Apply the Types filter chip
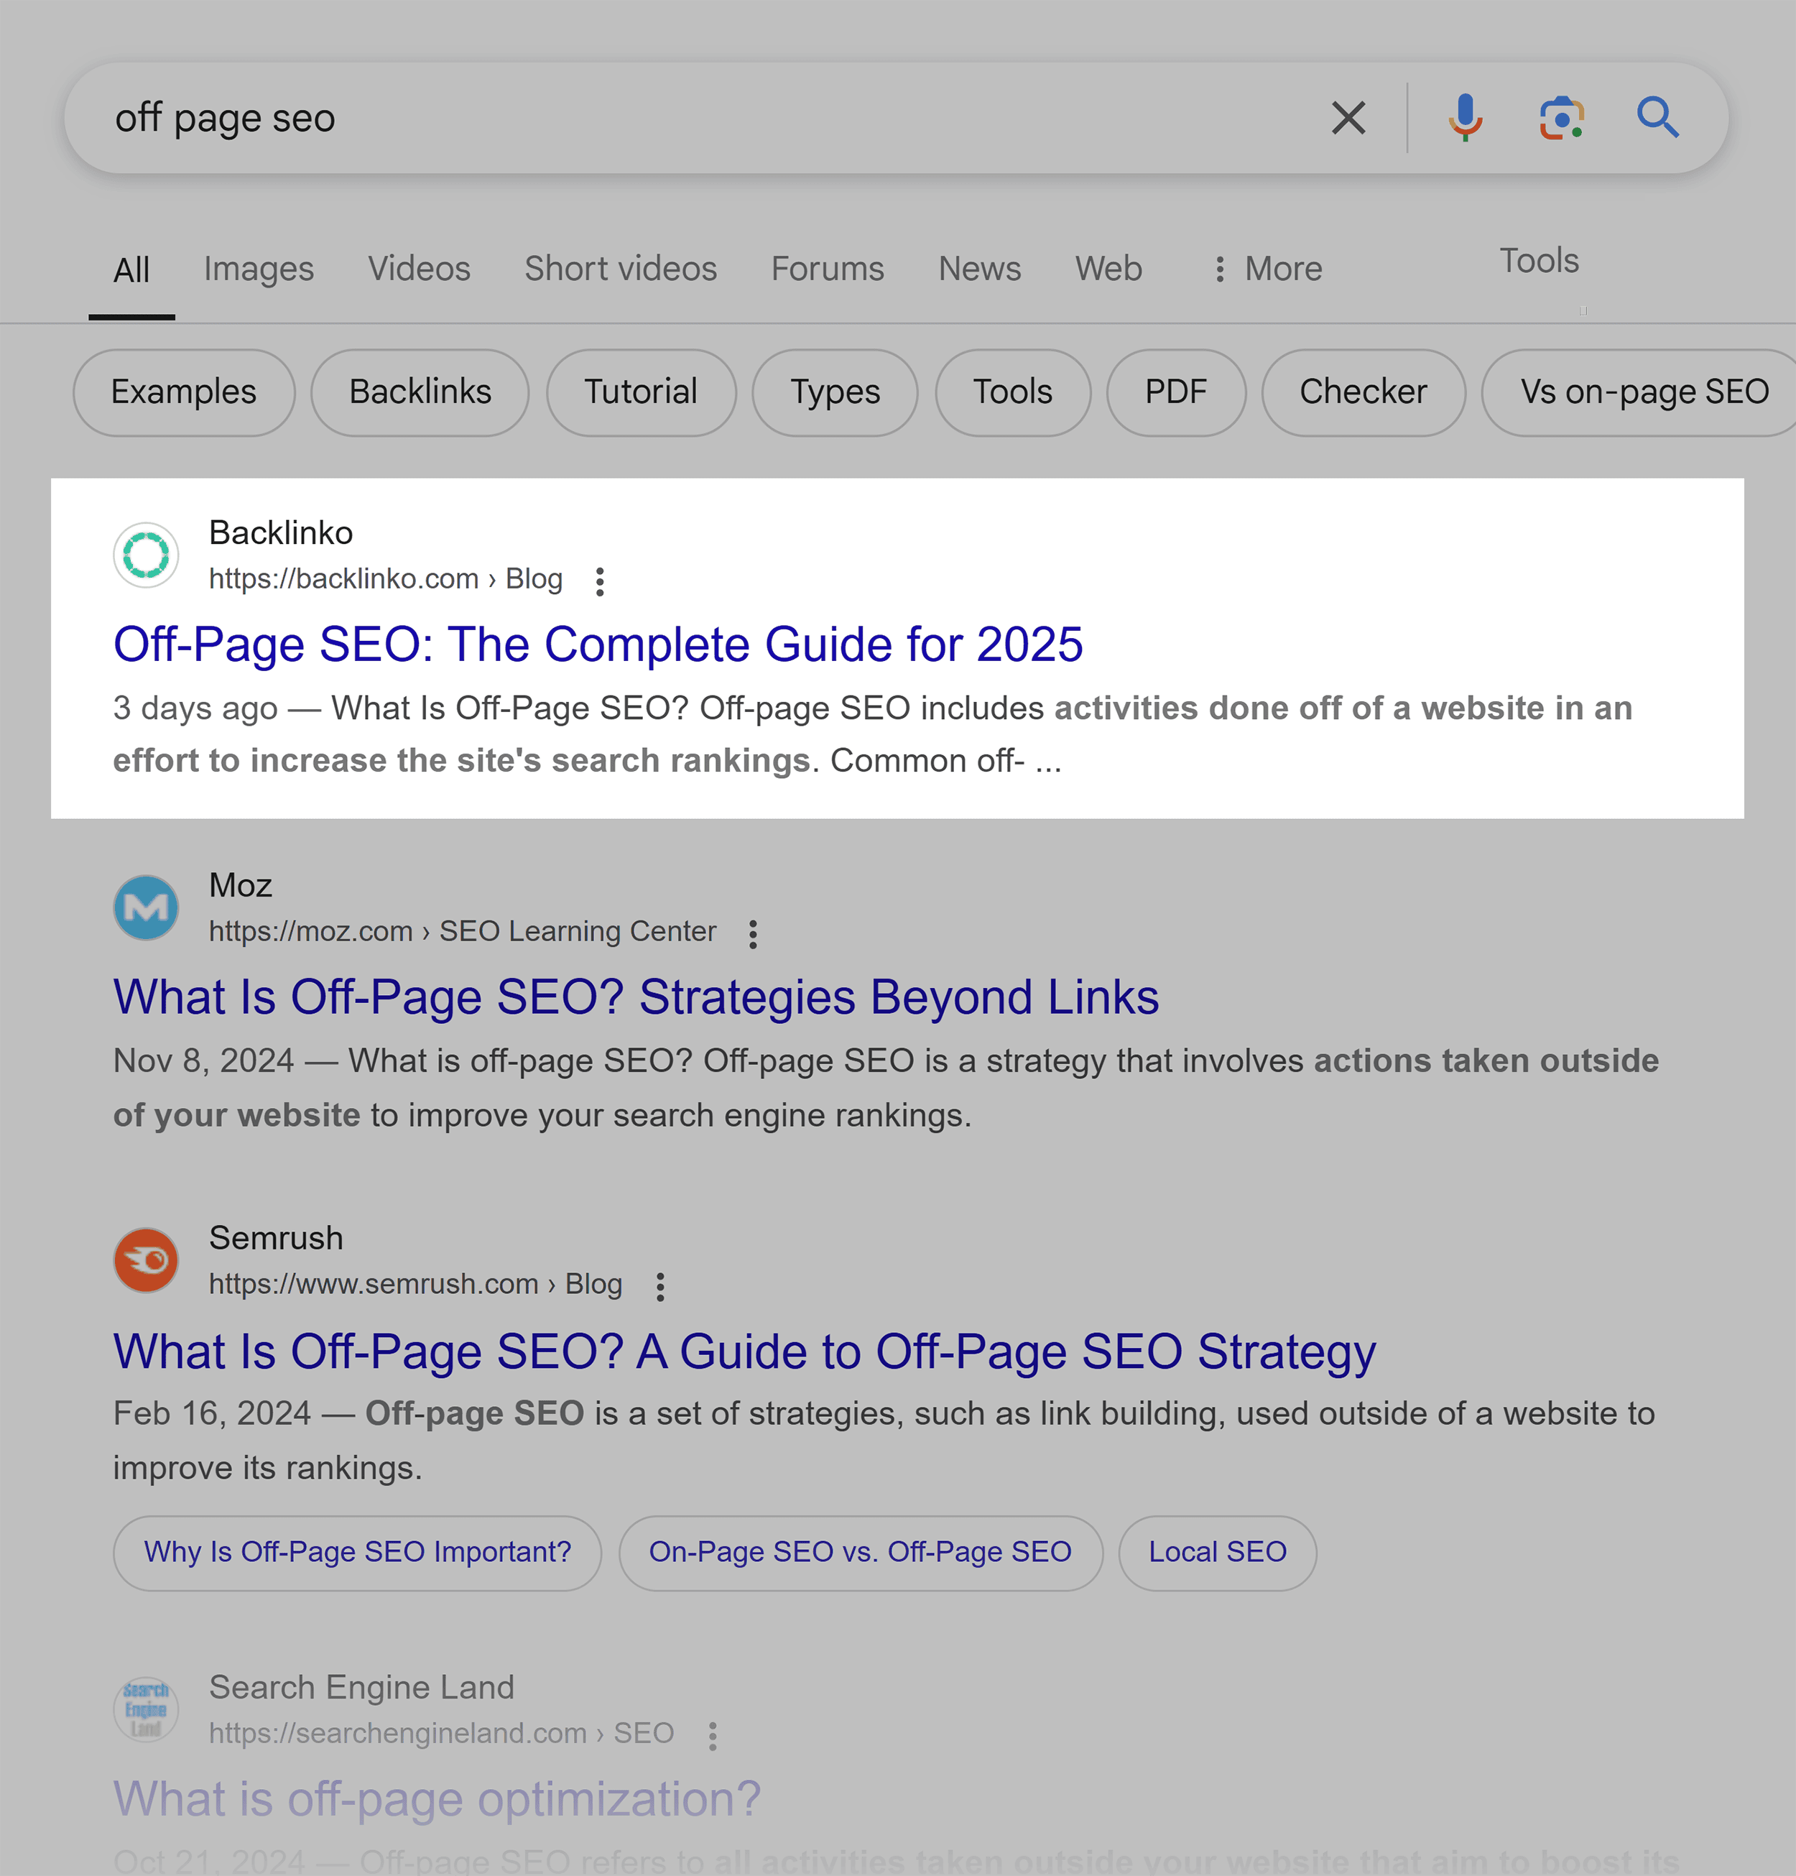Viewport: 1796px width, 1876px height. pyautogui.click(x=835, y=392)
